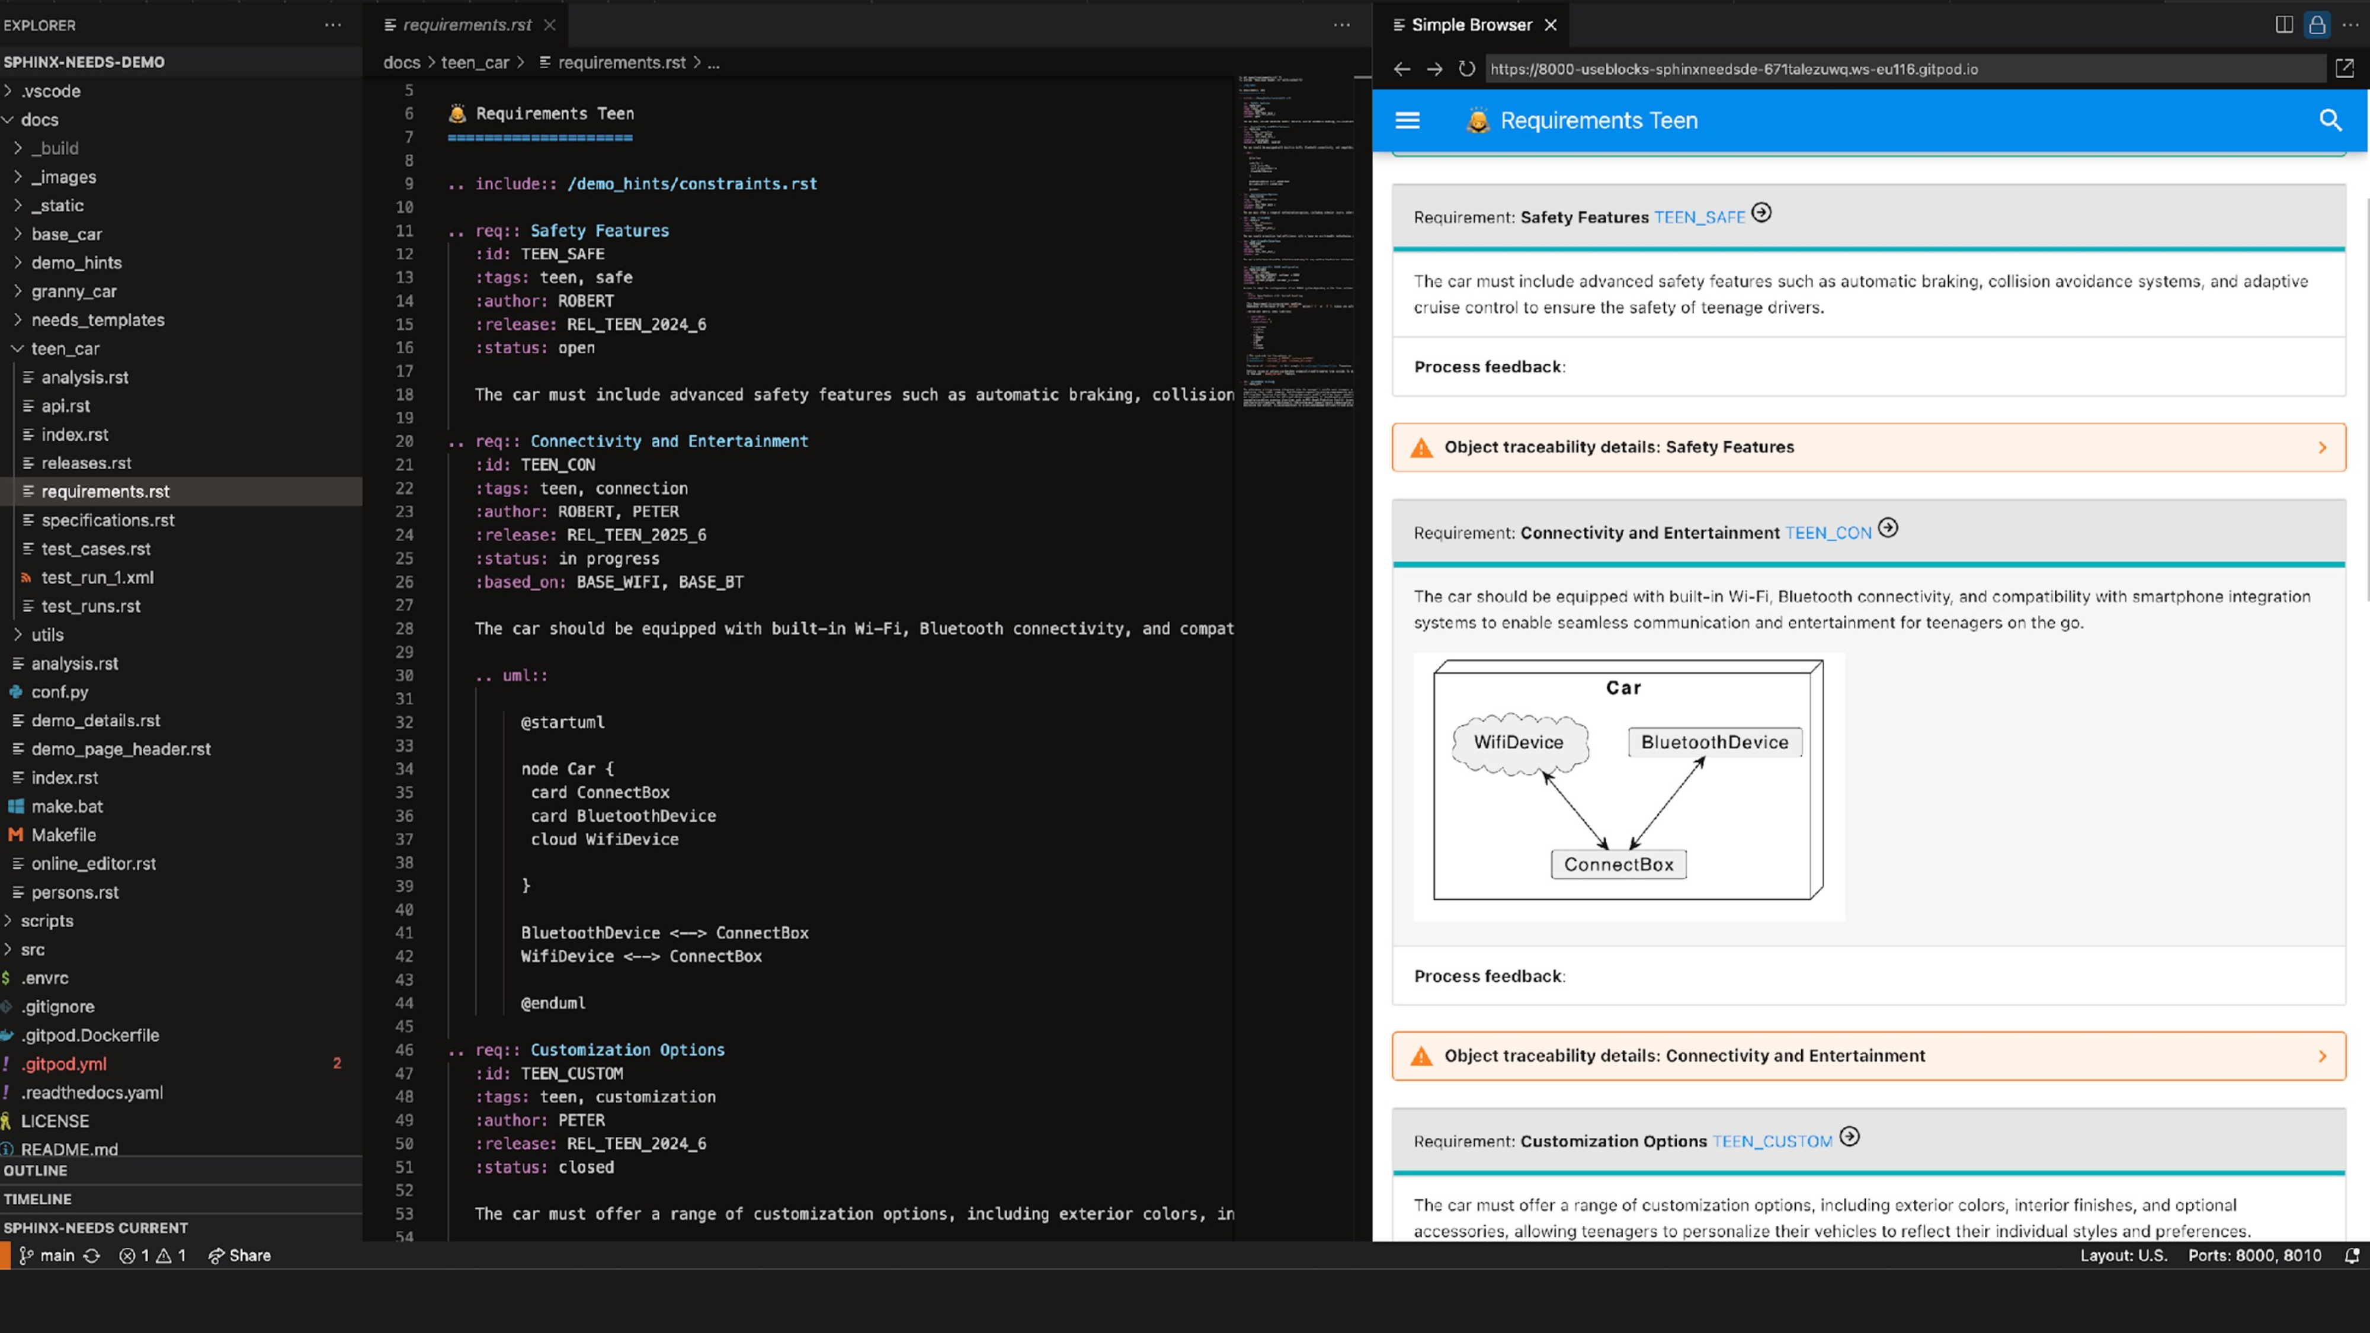Click the sync changes icon next to main
The height and width of the screenshot is (1333, 2370).
(92, 1256)
